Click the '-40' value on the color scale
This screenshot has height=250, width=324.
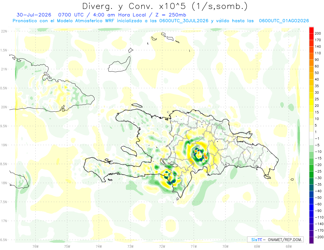318,191
